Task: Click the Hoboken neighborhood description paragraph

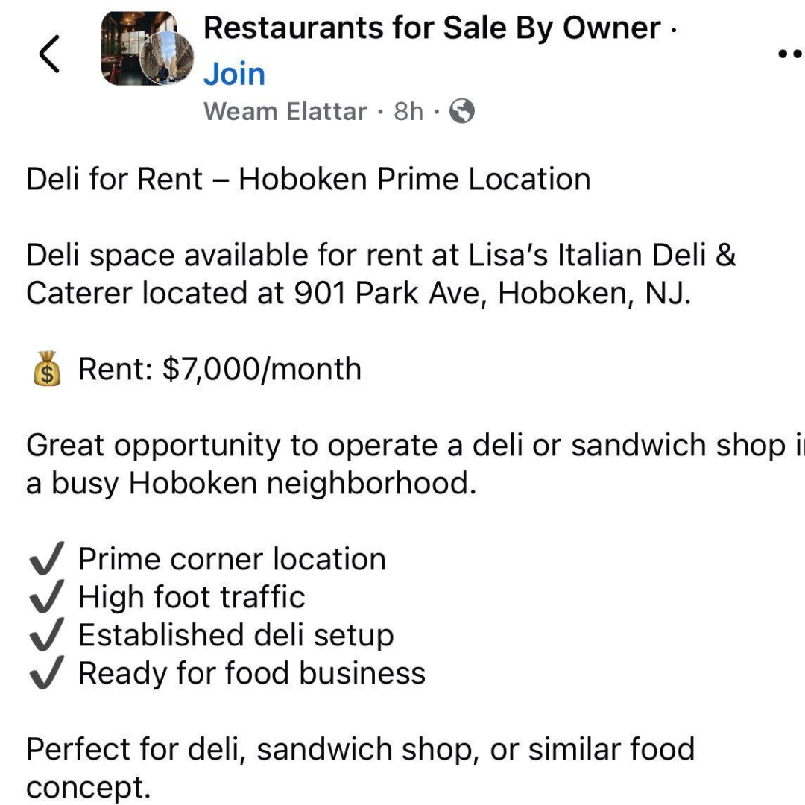Action: (373, 464)
